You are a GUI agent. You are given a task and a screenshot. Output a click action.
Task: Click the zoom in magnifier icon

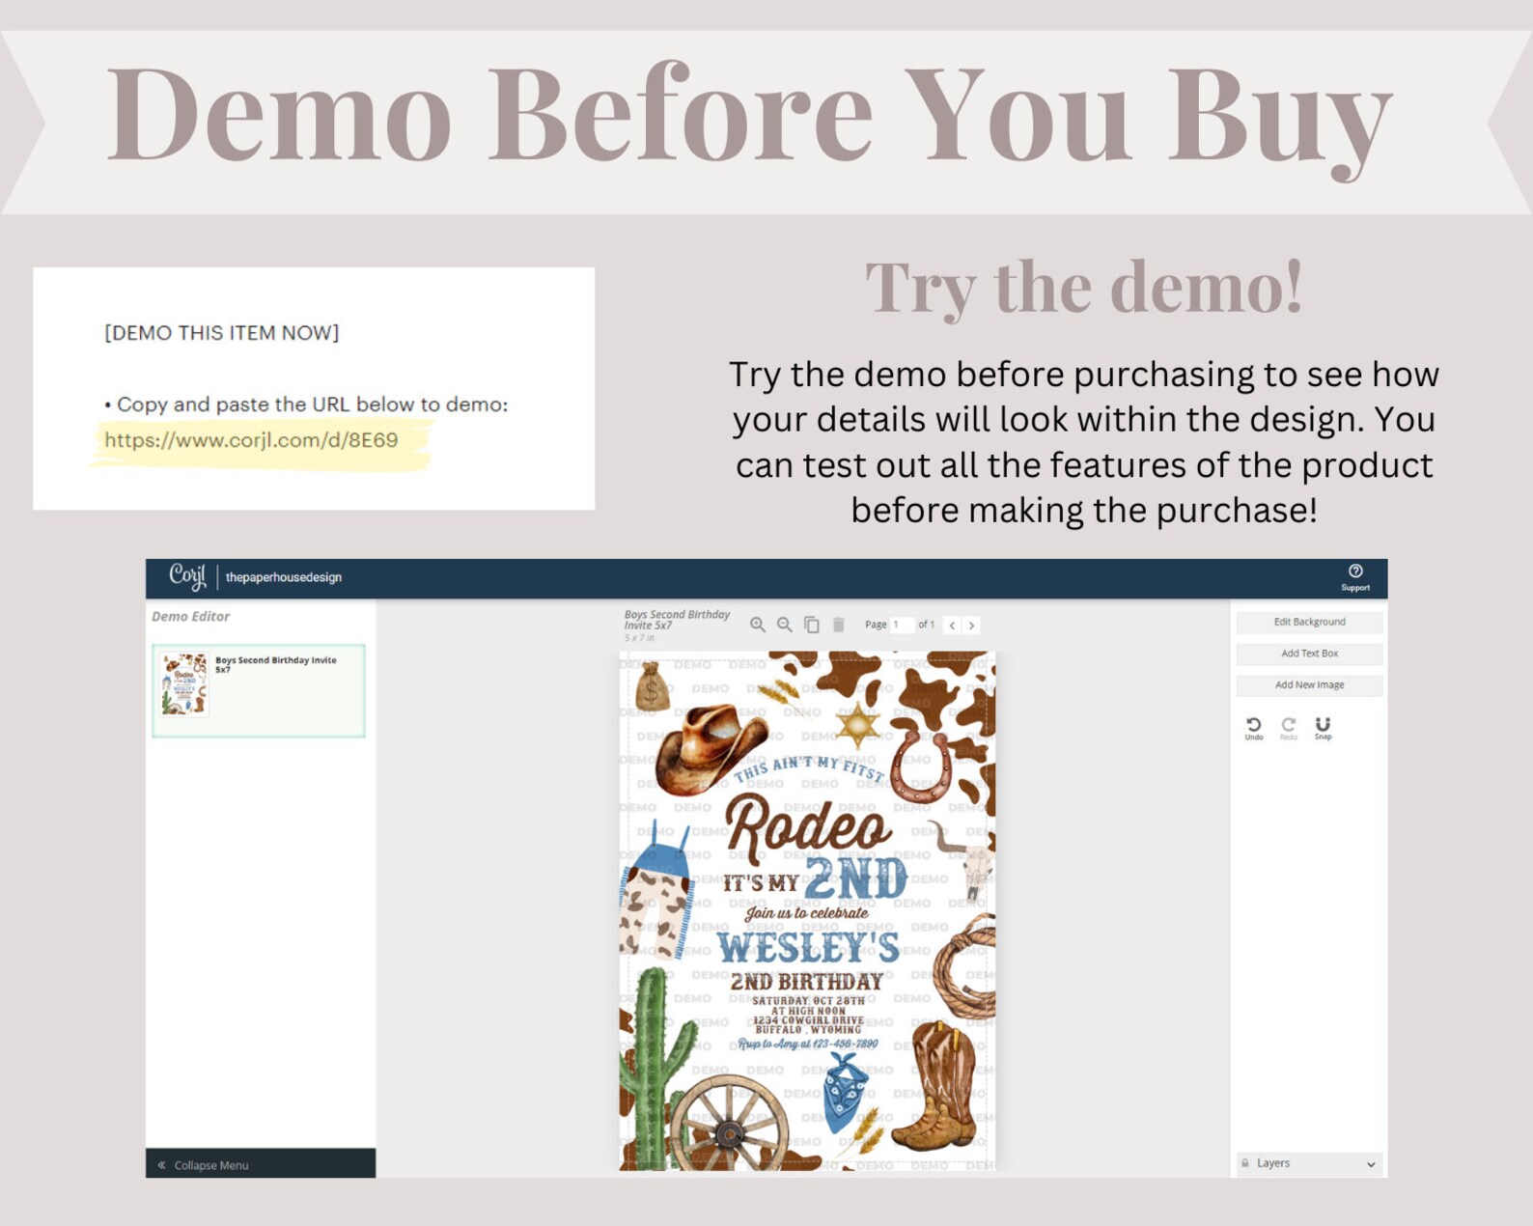(758, 625)
